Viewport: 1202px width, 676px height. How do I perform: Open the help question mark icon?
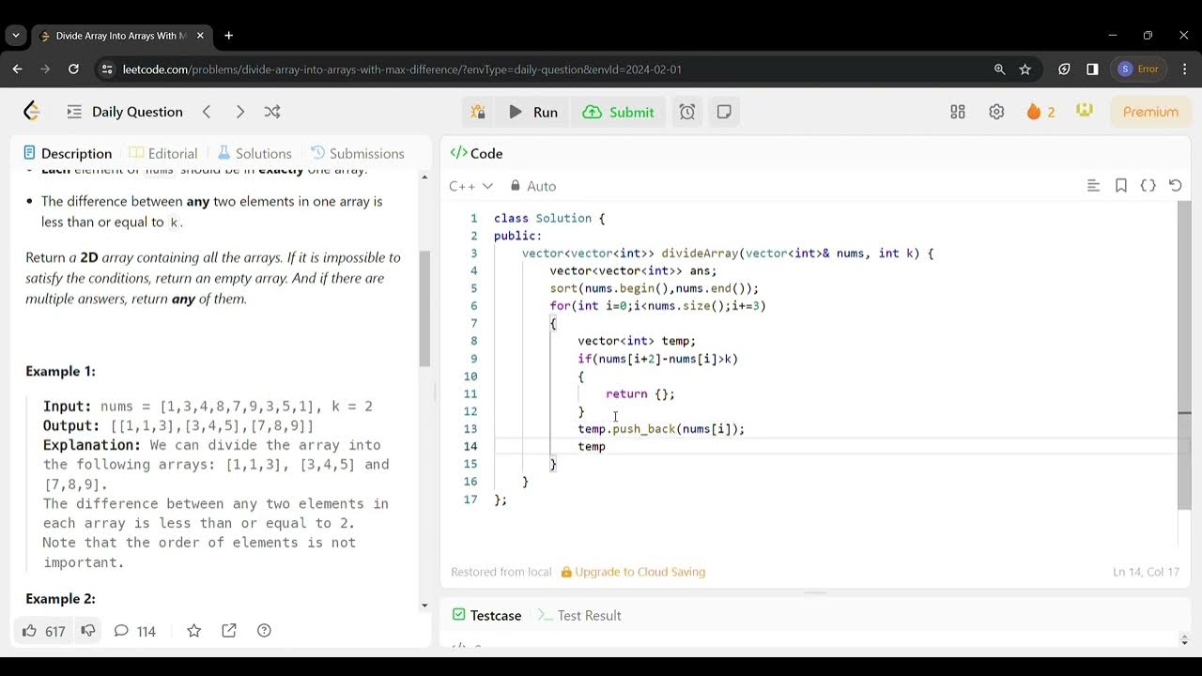pos(264,631)
